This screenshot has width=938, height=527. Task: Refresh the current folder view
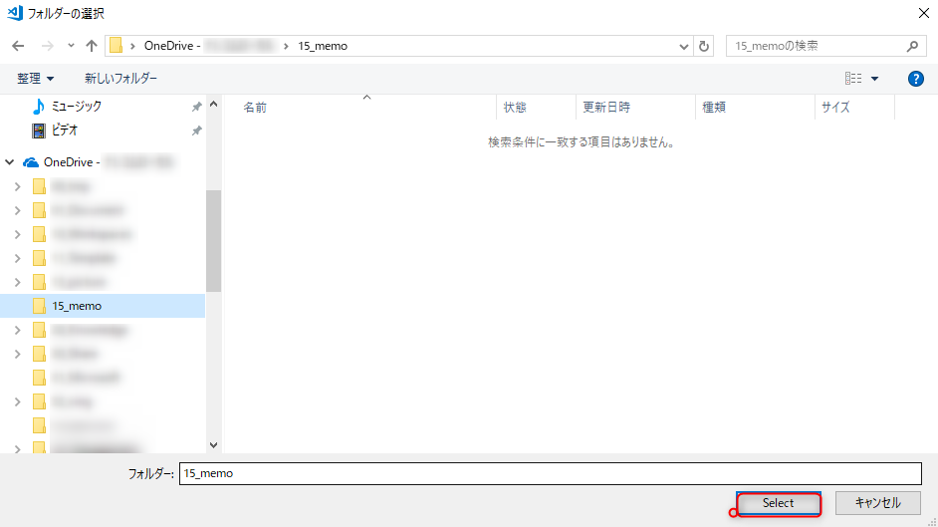tap(703, 46)
